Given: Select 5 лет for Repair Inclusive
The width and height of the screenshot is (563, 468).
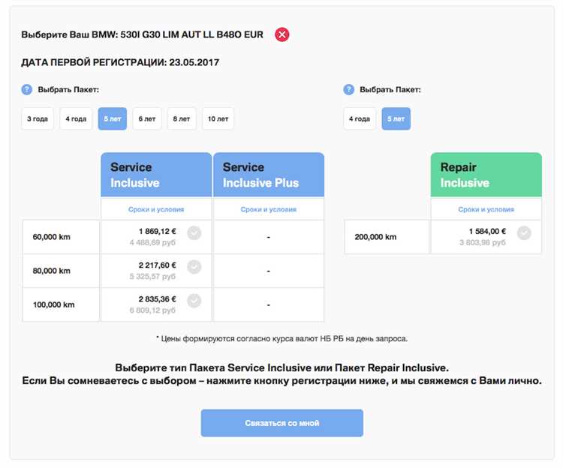Looking at the screenshot, I should point(396,118).
